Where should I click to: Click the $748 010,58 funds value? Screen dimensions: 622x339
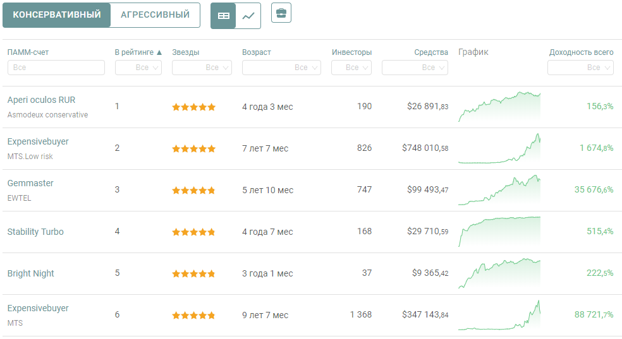(x=425, y=148)
